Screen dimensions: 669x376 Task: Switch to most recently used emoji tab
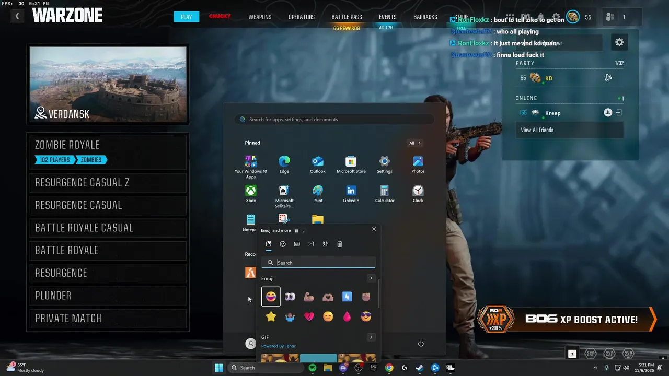(269, 244)
